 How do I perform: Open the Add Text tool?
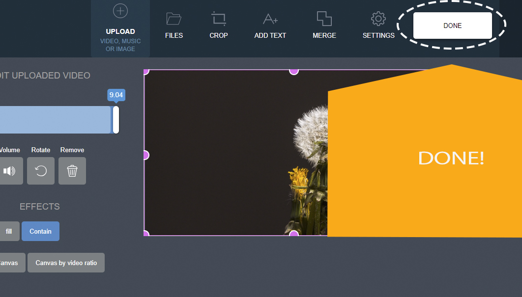point(270,22)
